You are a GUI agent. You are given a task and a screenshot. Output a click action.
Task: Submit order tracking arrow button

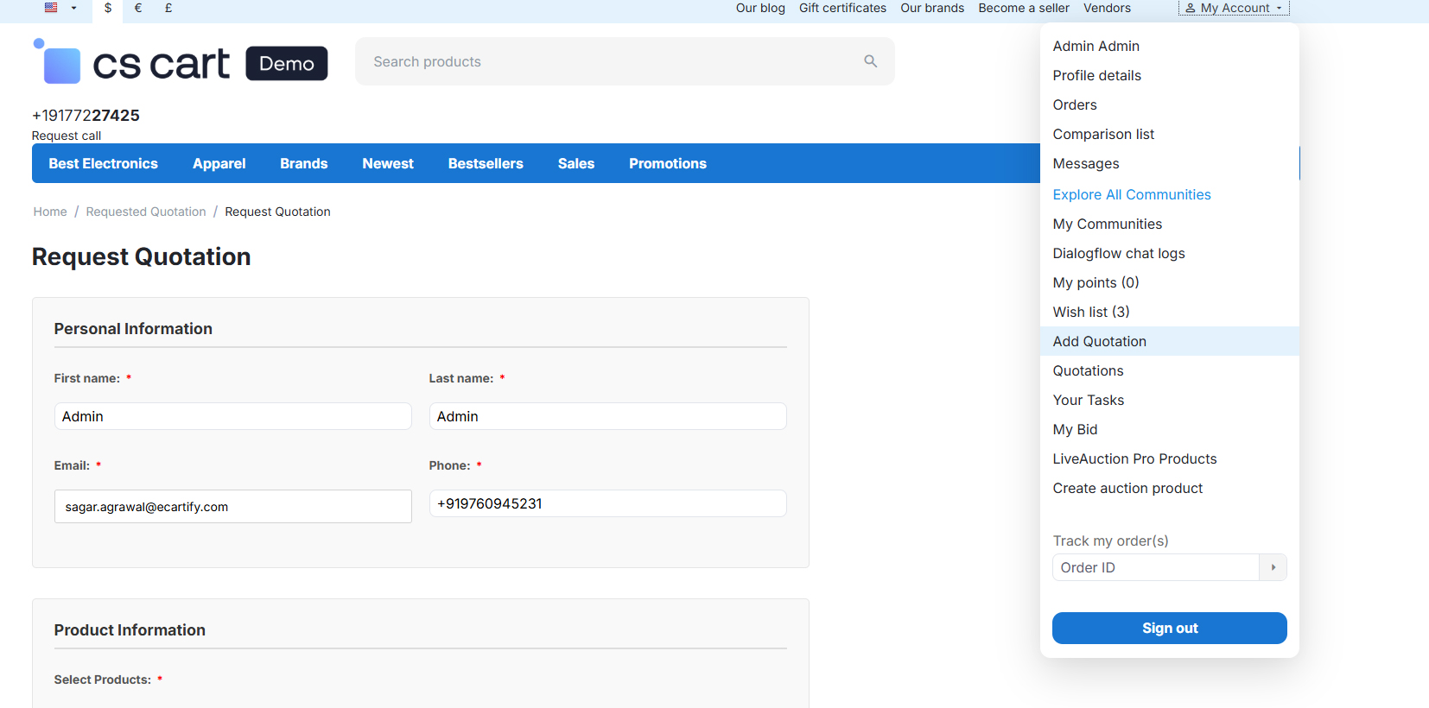[1273, 567]
